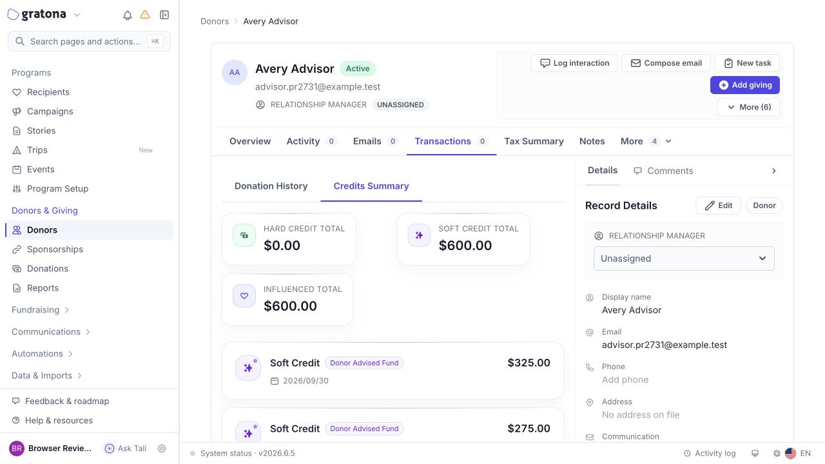Viewport: 825px width, 464px height.
Task: Create a New task
Action: point(748,63)
